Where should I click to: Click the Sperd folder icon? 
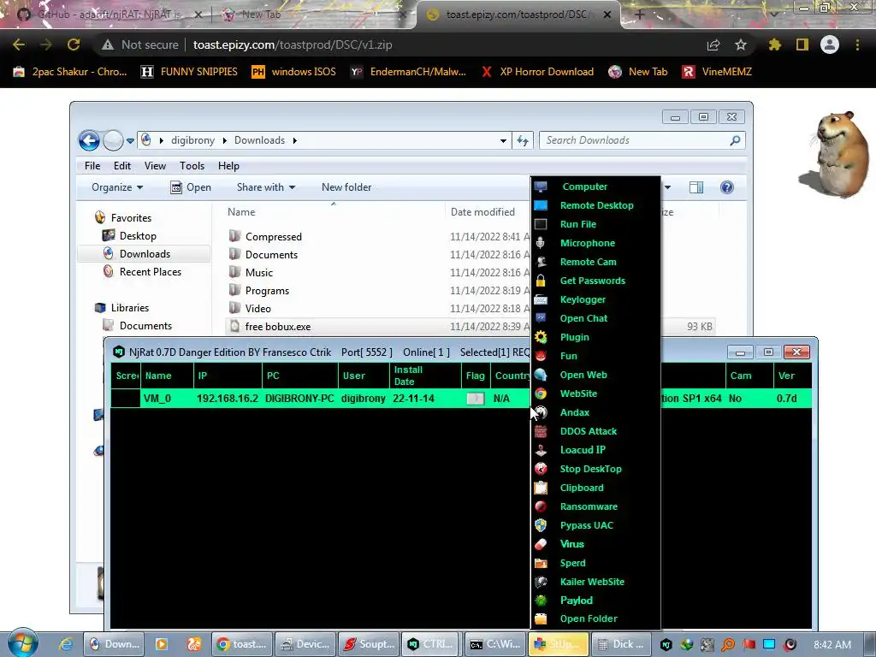pyautogui.click(x=541, y=563)
